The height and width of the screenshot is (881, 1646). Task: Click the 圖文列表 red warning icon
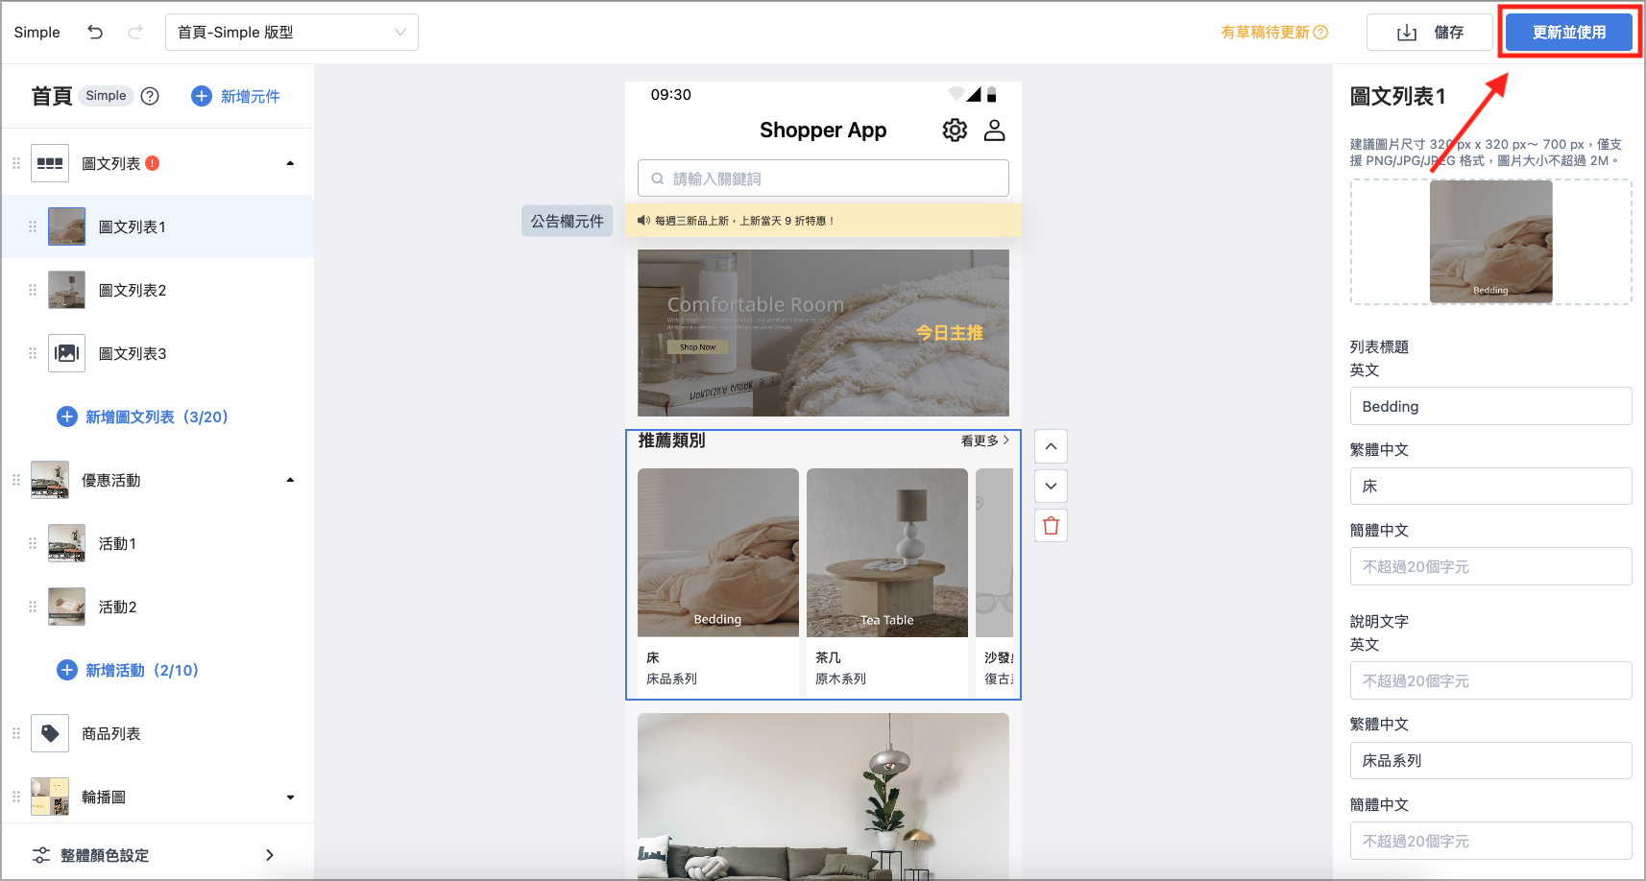click(x=153, y=163)
